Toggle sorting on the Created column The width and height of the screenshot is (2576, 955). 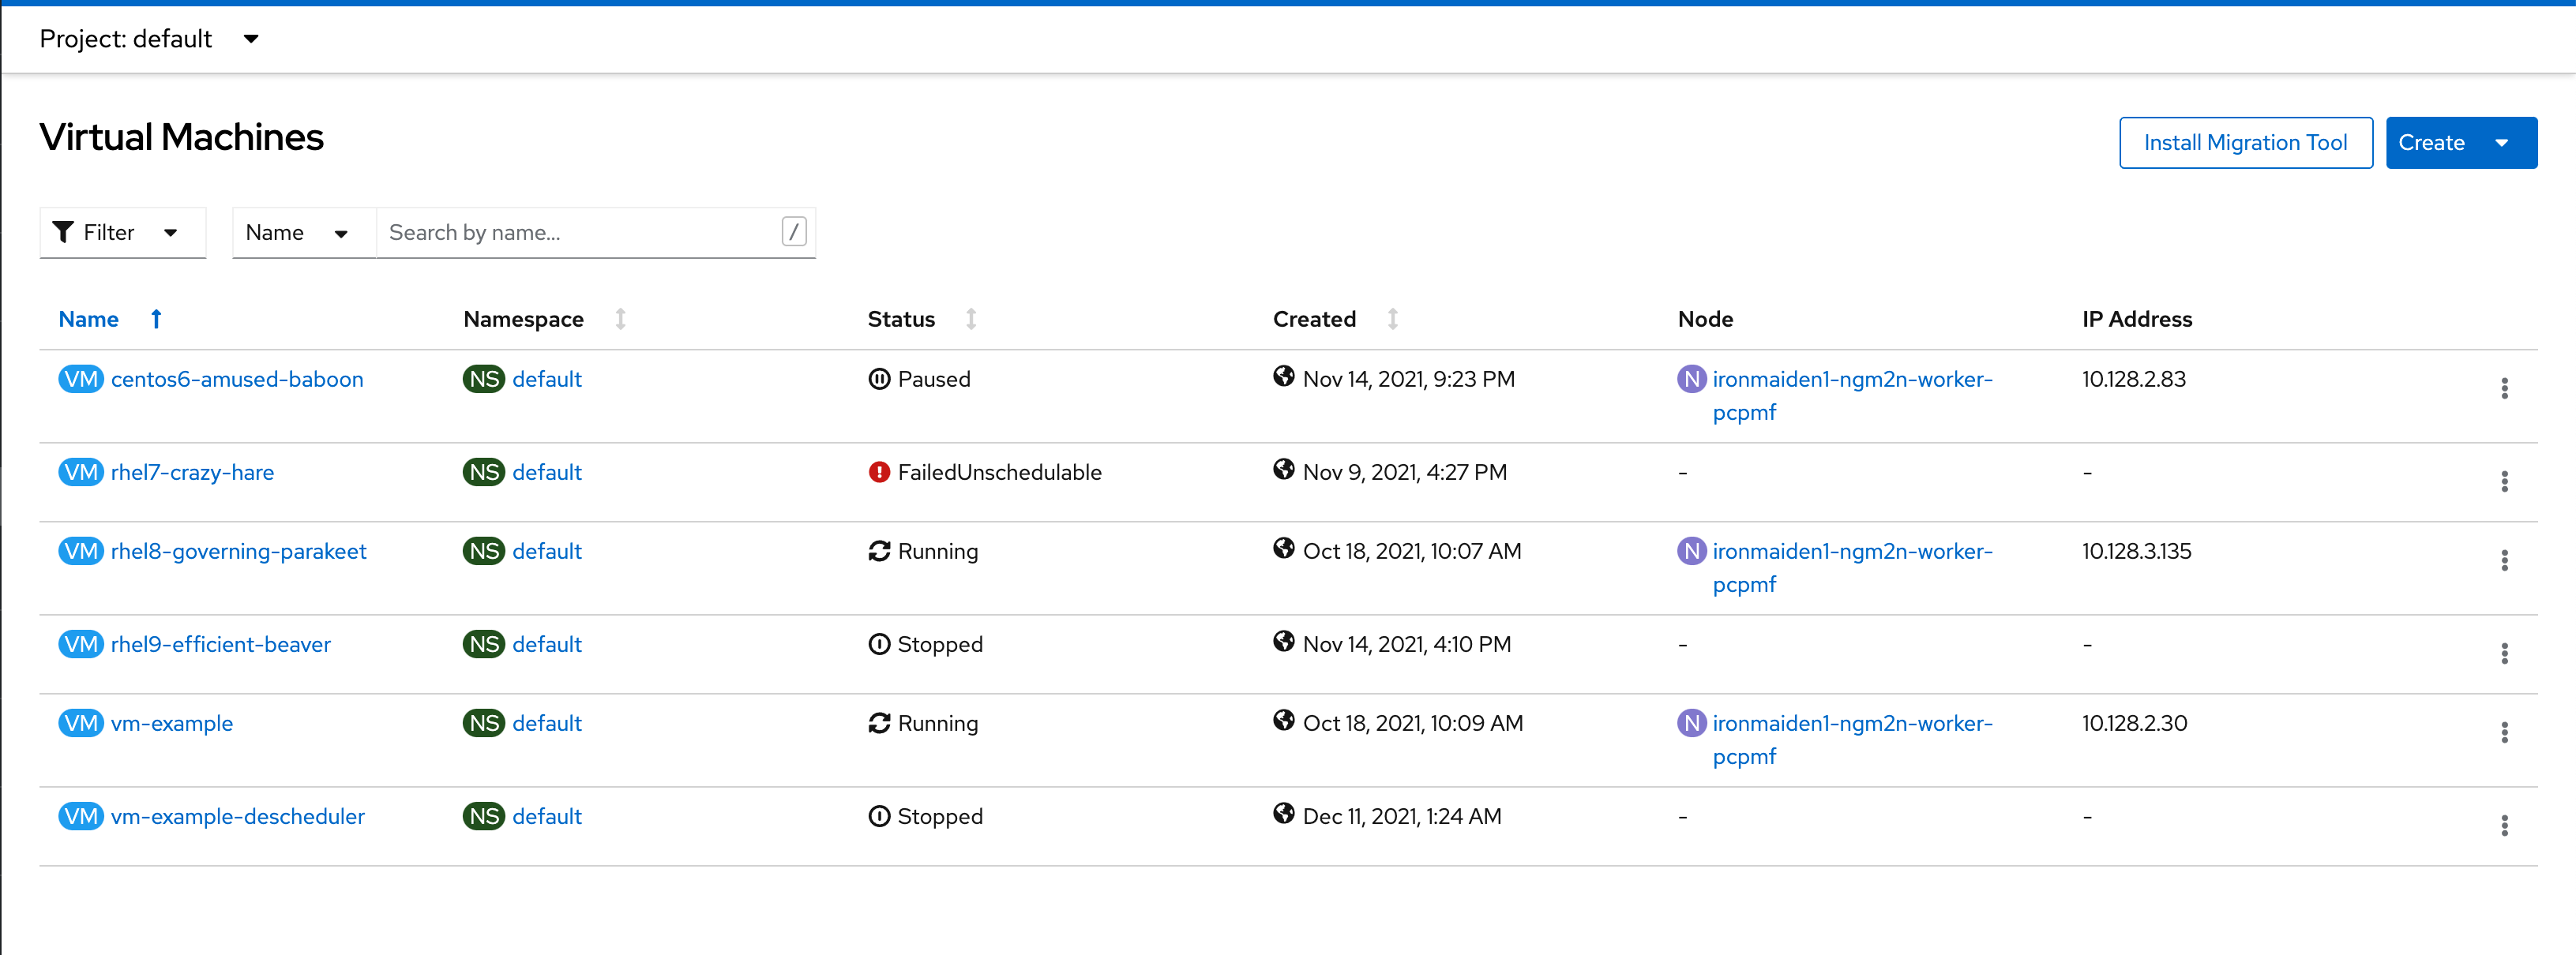pos(1392,319)
